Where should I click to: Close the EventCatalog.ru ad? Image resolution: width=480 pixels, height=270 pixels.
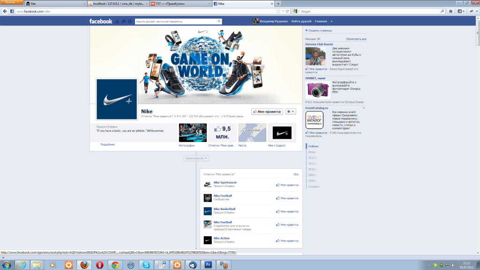(364, 108)
